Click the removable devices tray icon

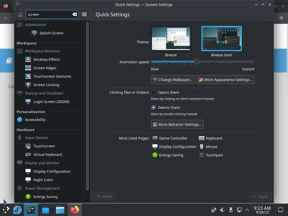(x=231, y=210)
